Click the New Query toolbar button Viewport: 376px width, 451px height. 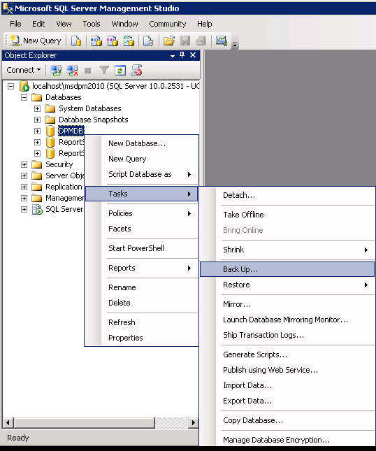click(36, 41)
